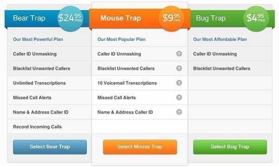Click help icon beside Blacklist Unwanted Callers
This screenshot has height=167, width=279.
(x=179, y=68)
